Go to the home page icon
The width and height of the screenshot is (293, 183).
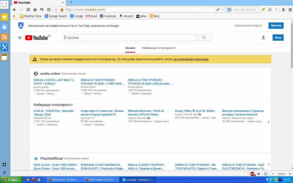(x=35, y=10)
